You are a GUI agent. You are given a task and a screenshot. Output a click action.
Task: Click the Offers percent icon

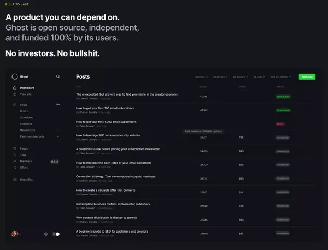coord(15,168)
